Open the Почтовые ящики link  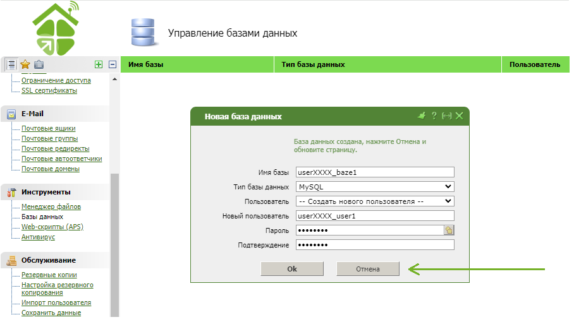48,128
